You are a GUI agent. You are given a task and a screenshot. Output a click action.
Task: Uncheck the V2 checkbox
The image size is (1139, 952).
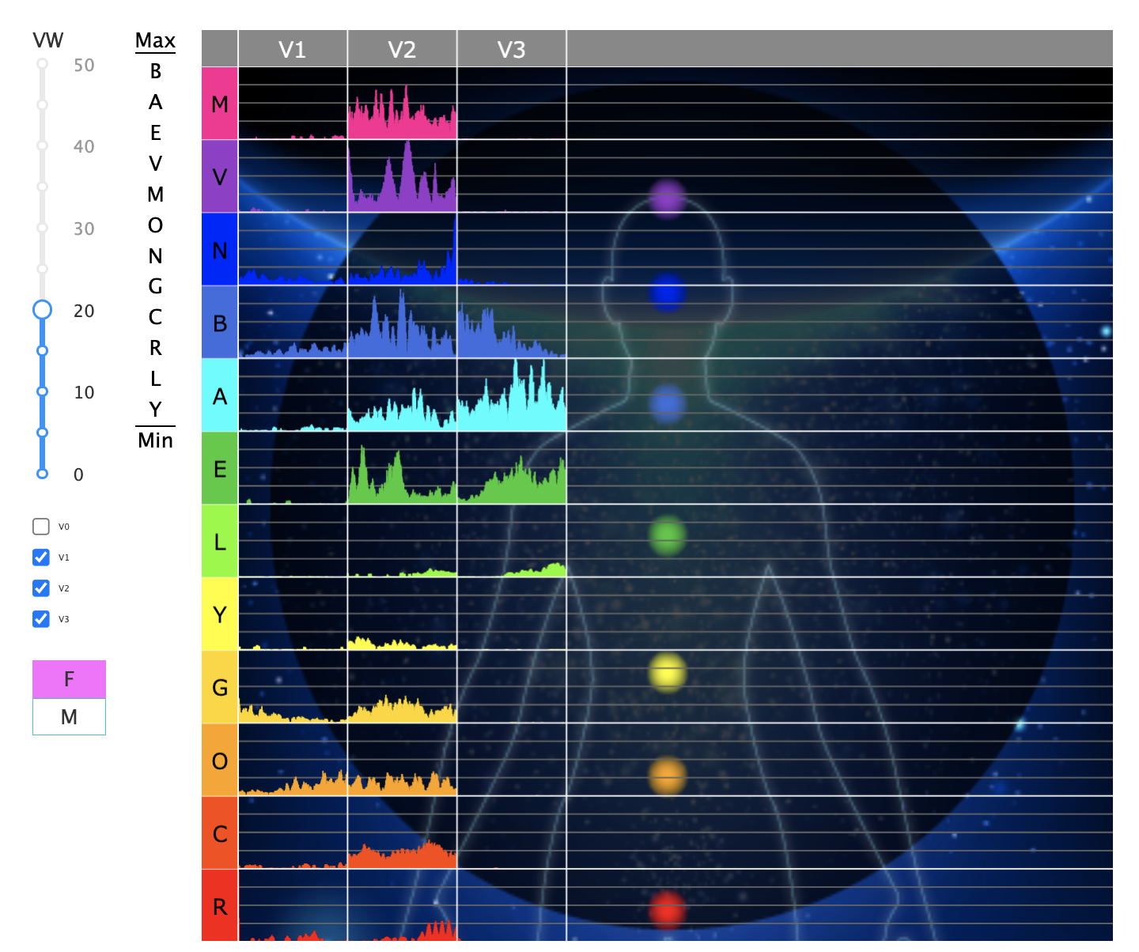coord(41,588)
